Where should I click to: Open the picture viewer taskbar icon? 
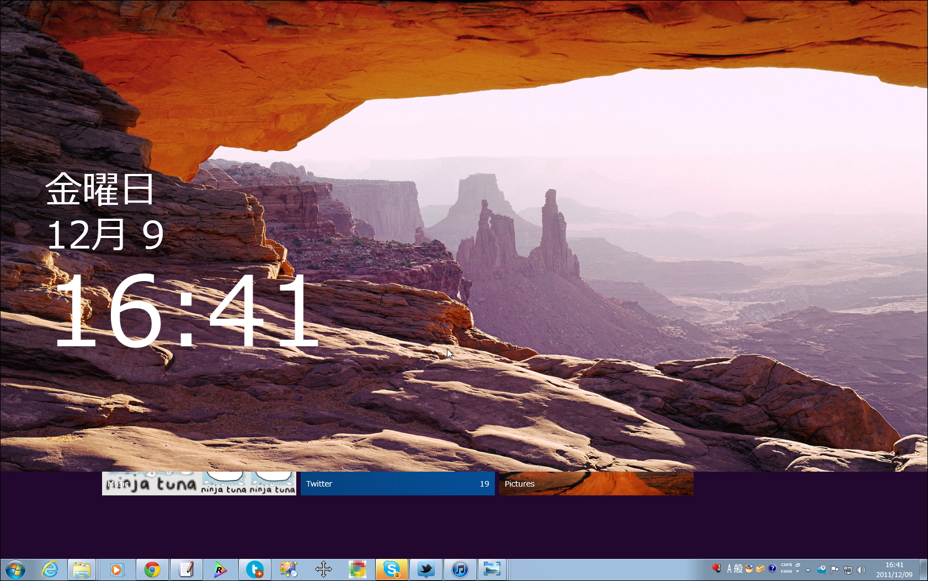[x=492, y=569]
